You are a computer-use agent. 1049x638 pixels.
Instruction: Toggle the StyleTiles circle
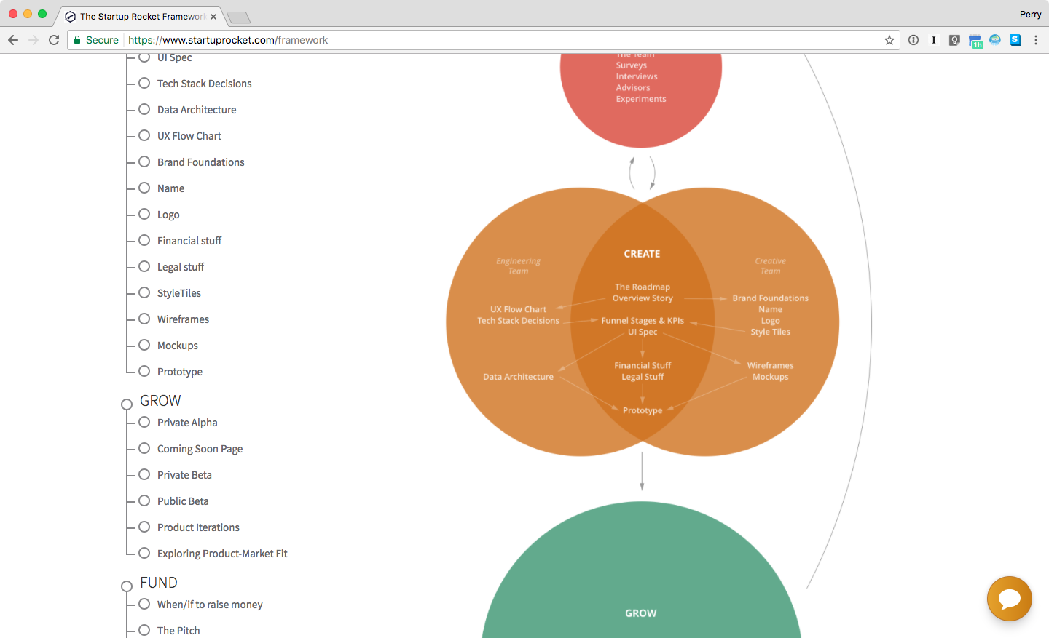pos(144,292)
